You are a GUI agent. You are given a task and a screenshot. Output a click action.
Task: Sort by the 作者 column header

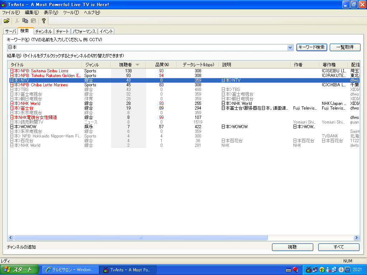[305, 65]
